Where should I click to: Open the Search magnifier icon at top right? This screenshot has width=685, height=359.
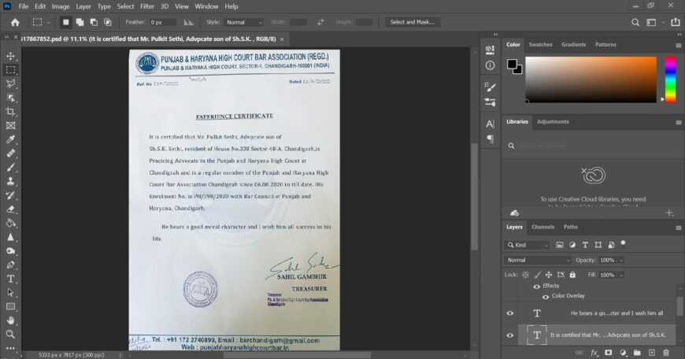635,22
